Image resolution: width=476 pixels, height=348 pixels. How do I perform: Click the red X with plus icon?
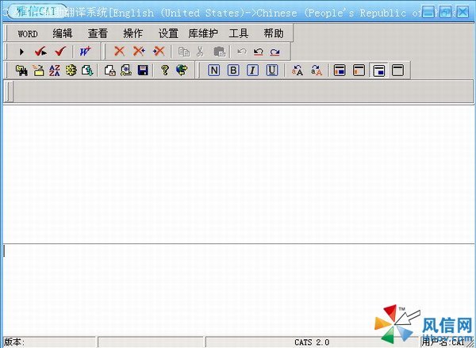(x=139, y=52)
